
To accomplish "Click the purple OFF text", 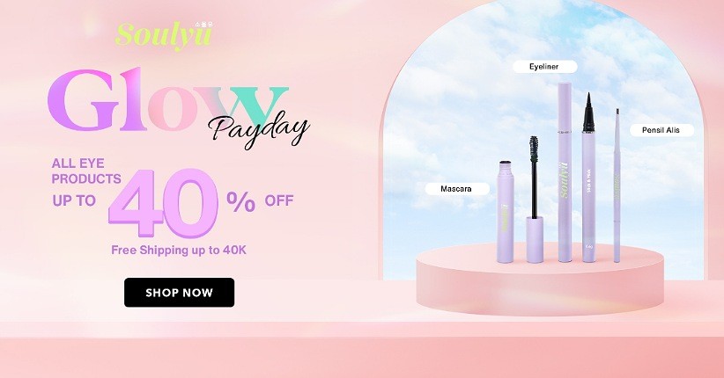I will [279, 200].
